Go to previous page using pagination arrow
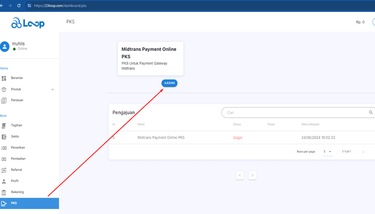 tap(240, 175)
